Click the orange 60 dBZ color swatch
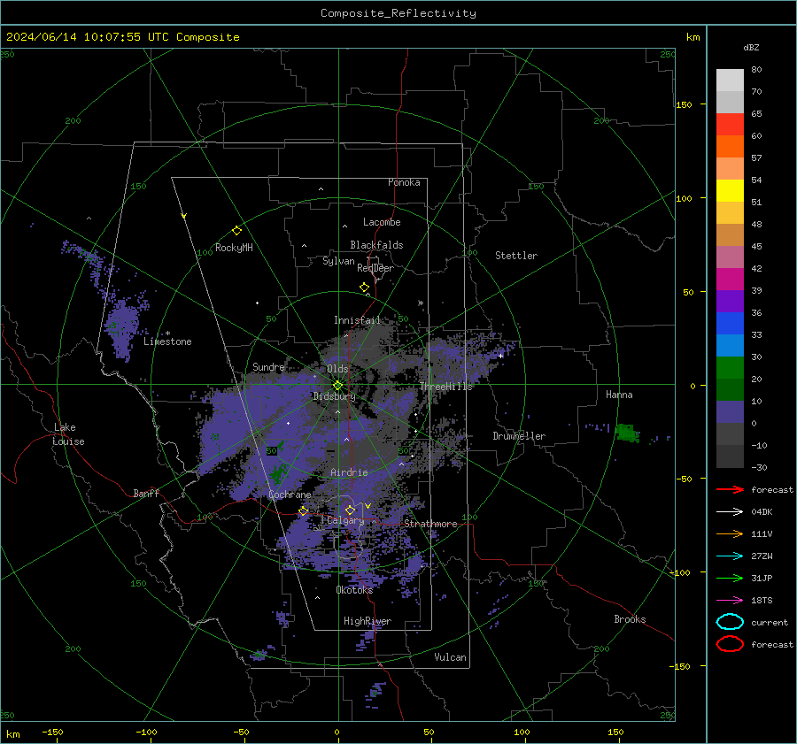797x744 pixels. pyautogui.click(x=730, y=147)
